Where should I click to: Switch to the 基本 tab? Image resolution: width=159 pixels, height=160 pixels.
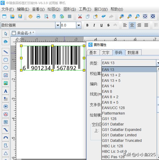(93, 52)
